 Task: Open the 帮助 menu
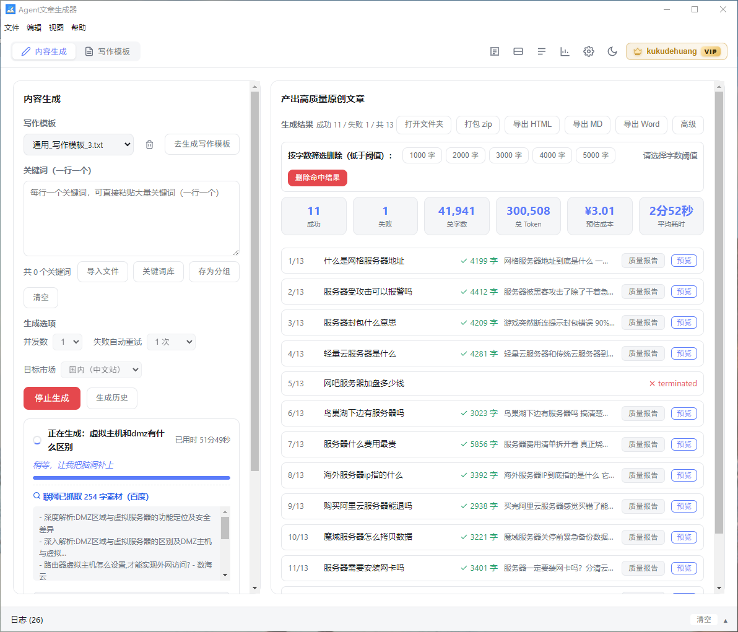[x=79, y=28]
